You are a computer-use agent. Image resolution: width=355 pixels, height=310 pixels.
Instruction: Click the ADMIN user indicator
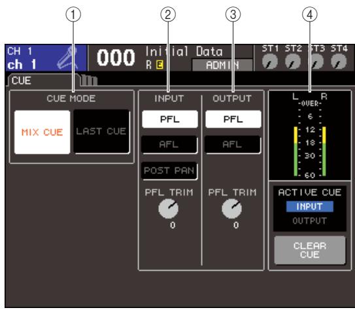point(222,65)
